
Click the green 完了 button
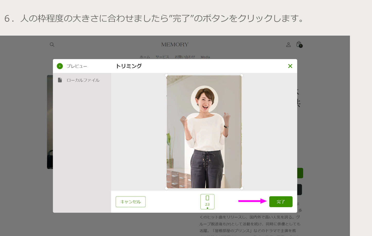[281, 201]
